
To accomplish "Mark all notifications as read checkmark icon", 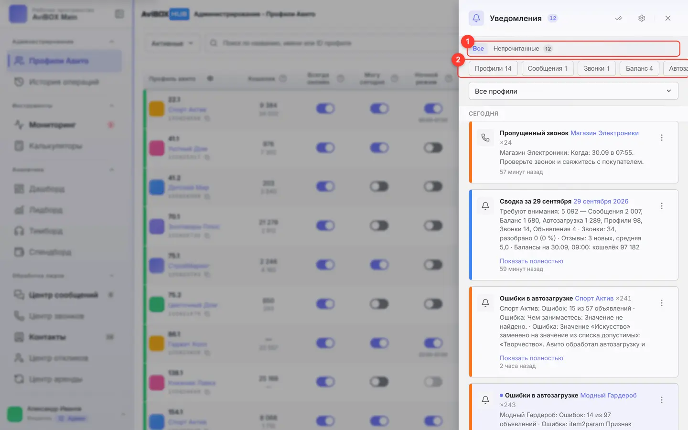I will (x=619, y=18).
